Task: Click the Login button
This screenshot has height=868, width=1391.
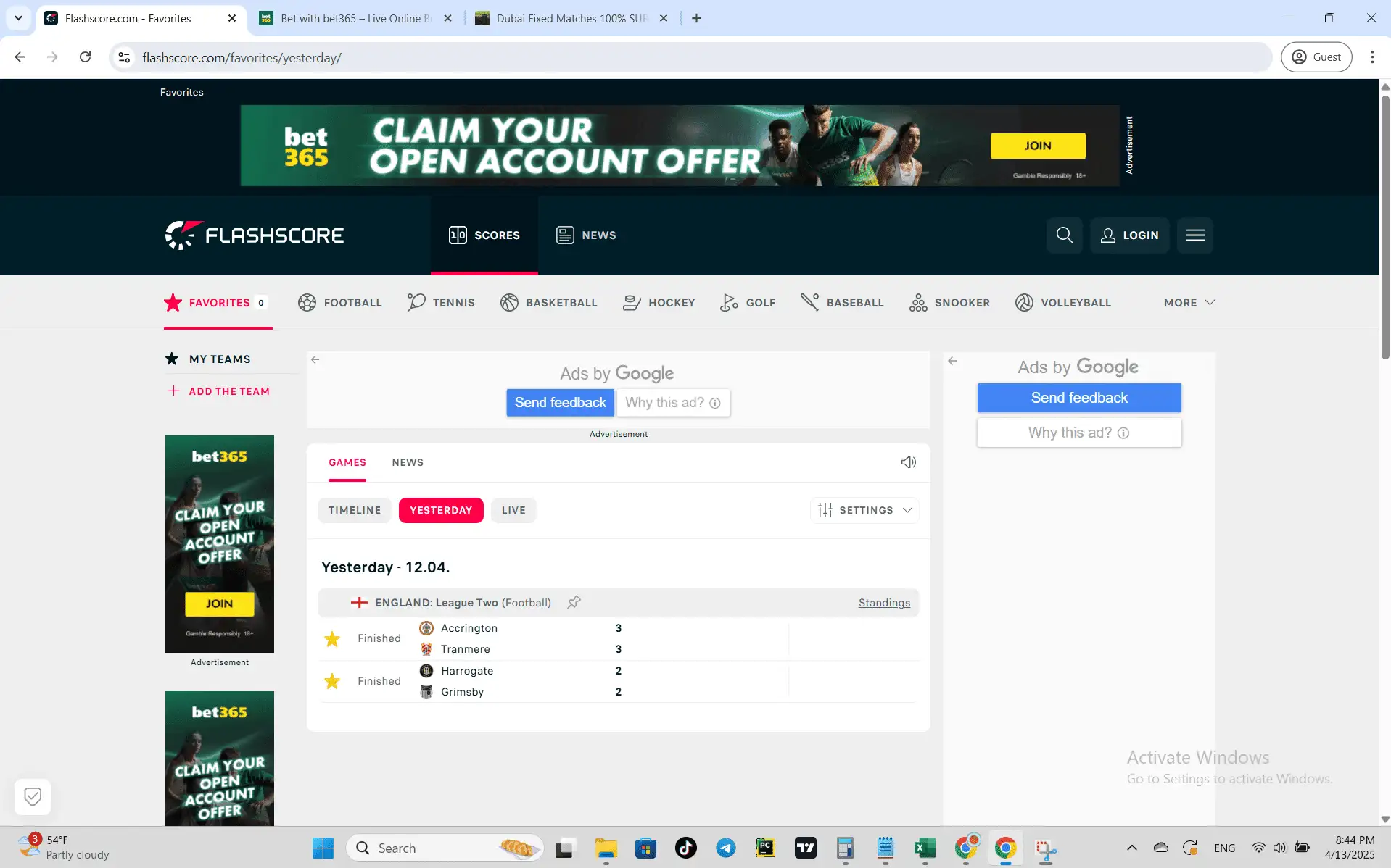Action: coord(1129,235)
